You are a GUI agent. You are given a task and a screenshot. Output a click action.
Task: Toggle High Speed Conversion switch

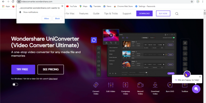pyautogui.click(x=174, y=38)
